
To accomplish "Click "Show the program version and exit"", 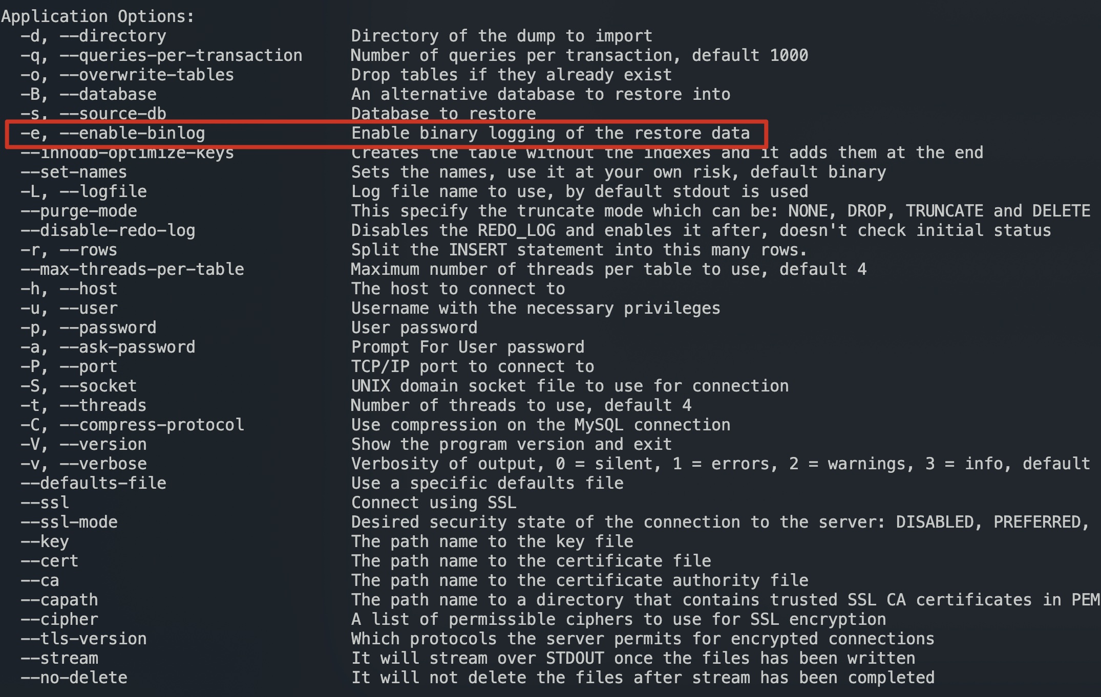I will click(511, 445).
